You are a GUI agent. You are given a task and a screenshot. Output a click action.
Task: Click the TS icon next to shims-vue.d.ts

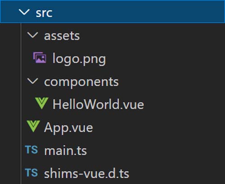coord(31,172)
